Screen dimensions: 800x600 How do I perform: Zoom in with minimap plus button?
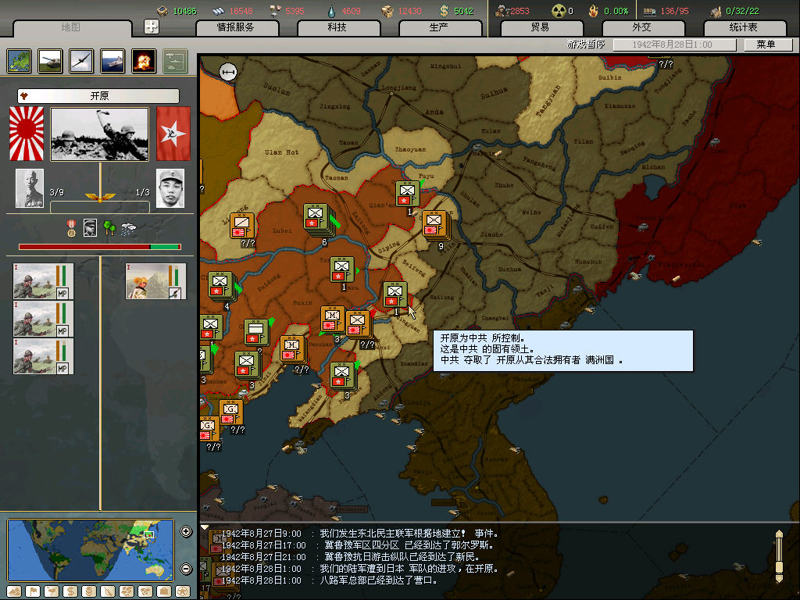tap(186, 531)
